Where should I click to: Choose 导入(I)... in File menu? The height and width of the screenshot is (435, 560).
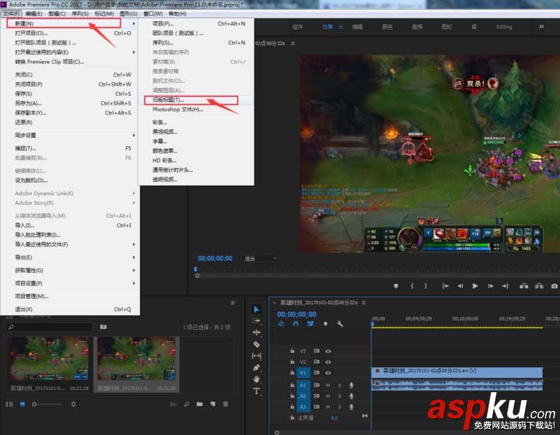click(70, 225)
